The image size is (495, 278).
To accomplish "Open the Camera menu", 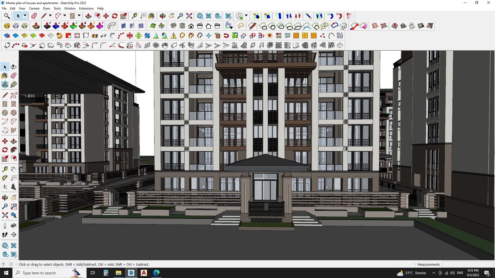I will (x=34, y=8).
